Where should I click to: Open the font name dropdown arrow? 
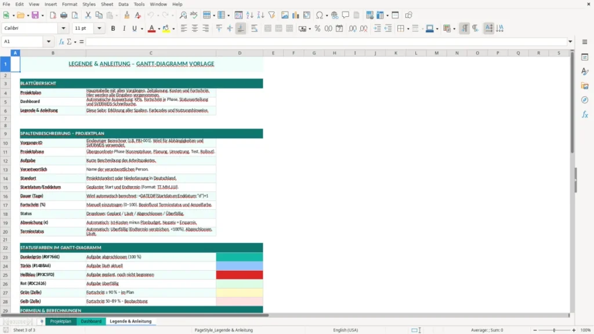(x=63, y=28)
